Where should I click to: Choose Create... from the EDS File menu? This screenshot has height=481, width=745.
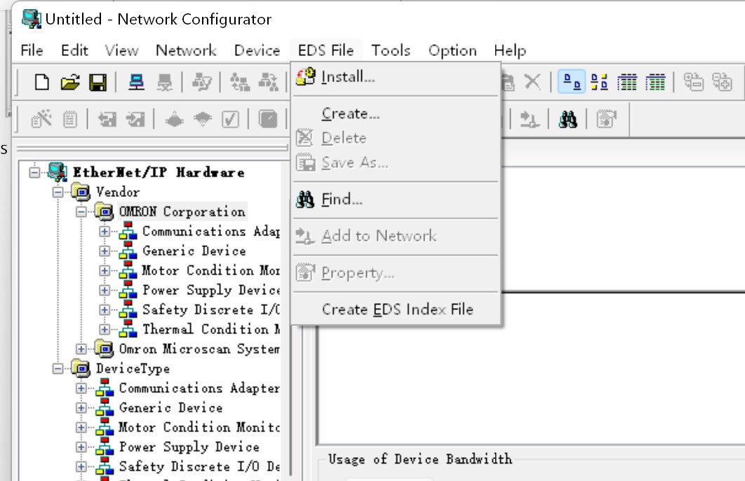click(396, 113)
